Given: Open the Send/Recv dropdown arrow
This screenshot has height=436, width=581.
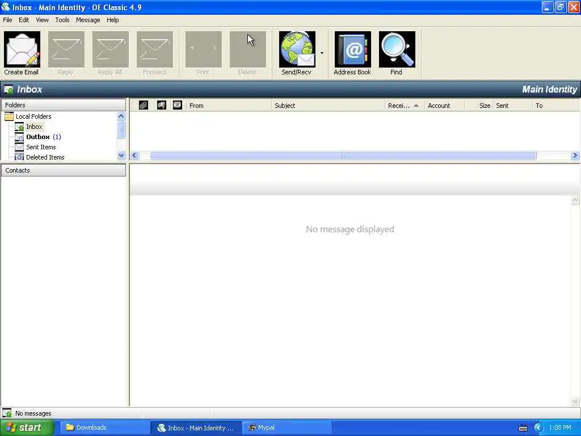Looking at the screenshot, I should (x=322, y=53).
